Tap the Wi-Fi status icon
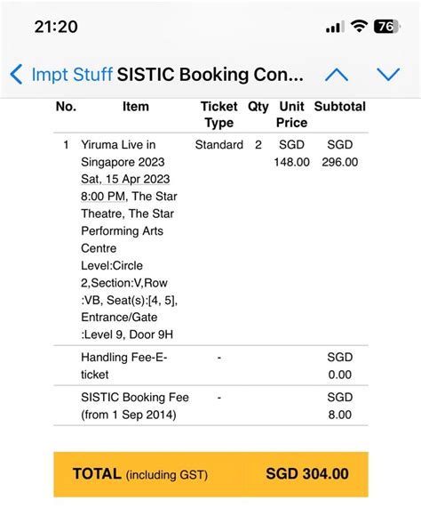The image size is (421, 508). pos(359,26)
